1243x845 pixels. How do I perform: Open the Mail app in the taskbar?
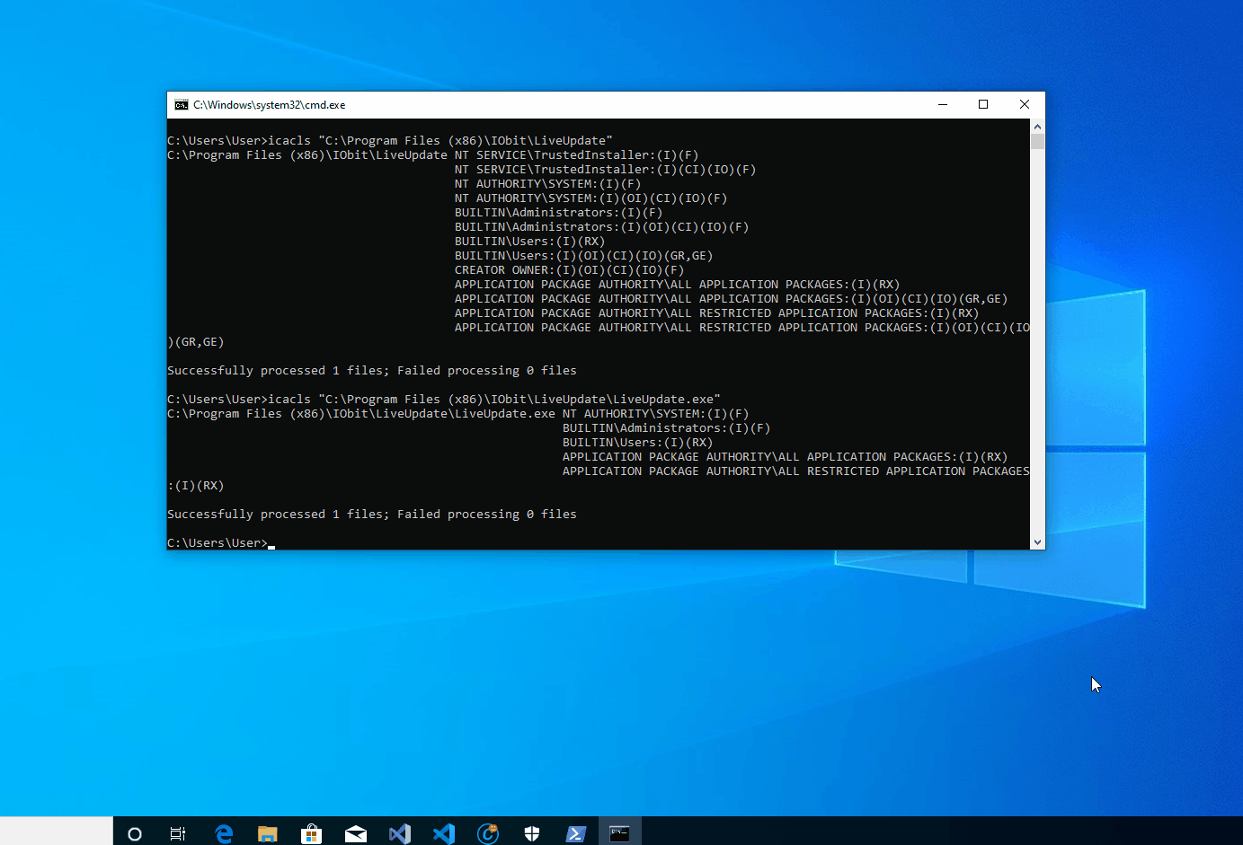tap(355, 834)
